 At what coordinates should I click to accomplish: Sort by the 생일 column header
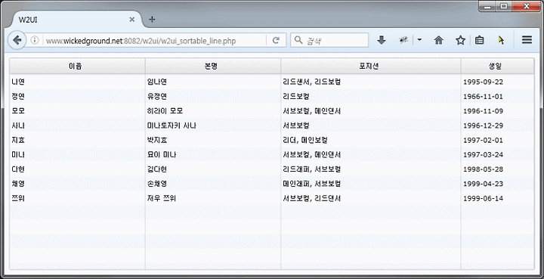[x=497, y=67]
